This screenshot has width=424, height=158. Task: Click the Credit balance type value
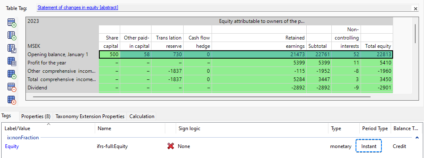pyautogui.click(x=399, y=146)
